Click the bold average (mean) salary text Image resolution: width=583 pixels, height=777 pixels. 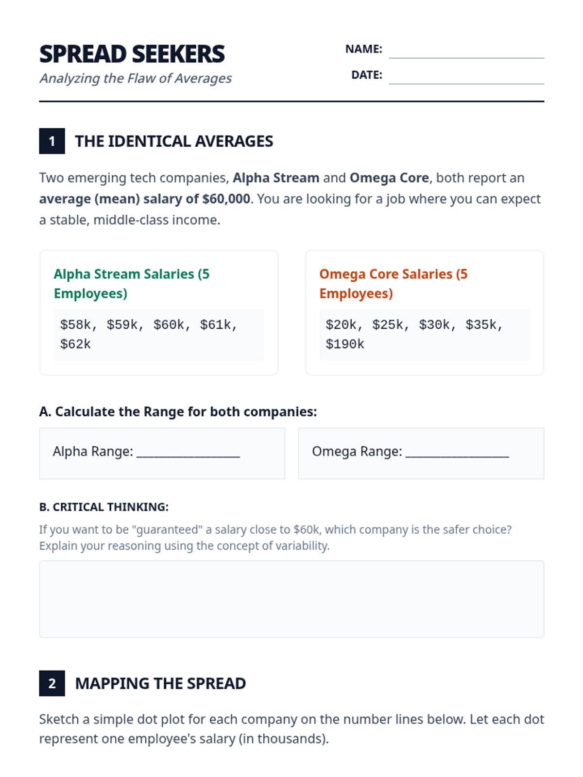(144, 199)
